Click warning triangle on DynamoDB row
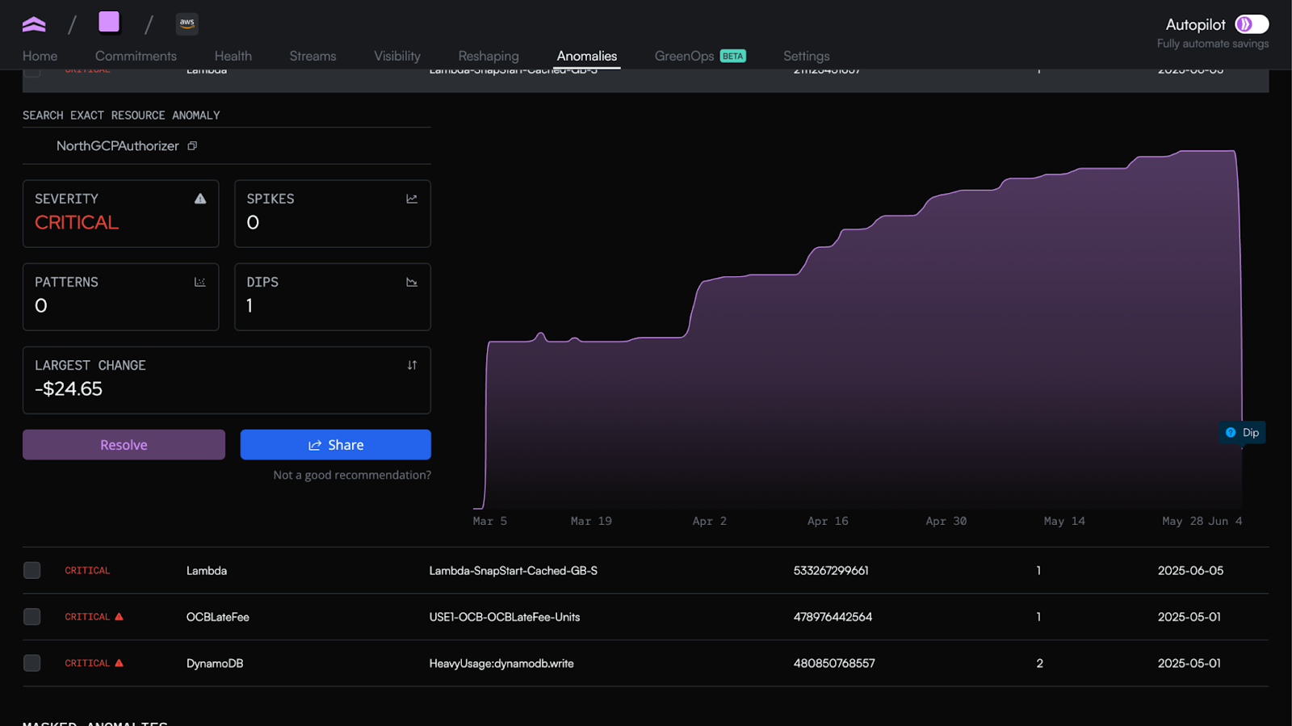Screen dimensions: 1292x726 119,663
